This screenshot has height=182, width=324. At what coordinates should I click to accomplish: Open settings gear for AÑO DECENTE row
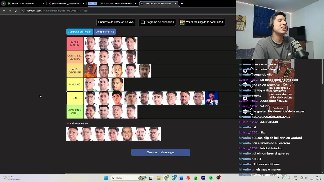245,71
